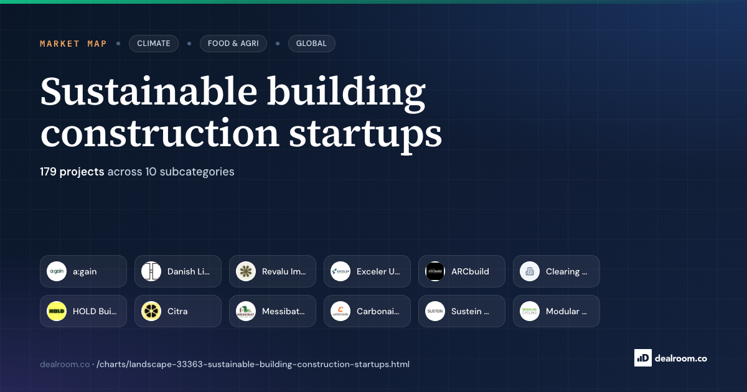Click the Clearing building logo icon
The image size is (747, 392).
pos(530,271)
